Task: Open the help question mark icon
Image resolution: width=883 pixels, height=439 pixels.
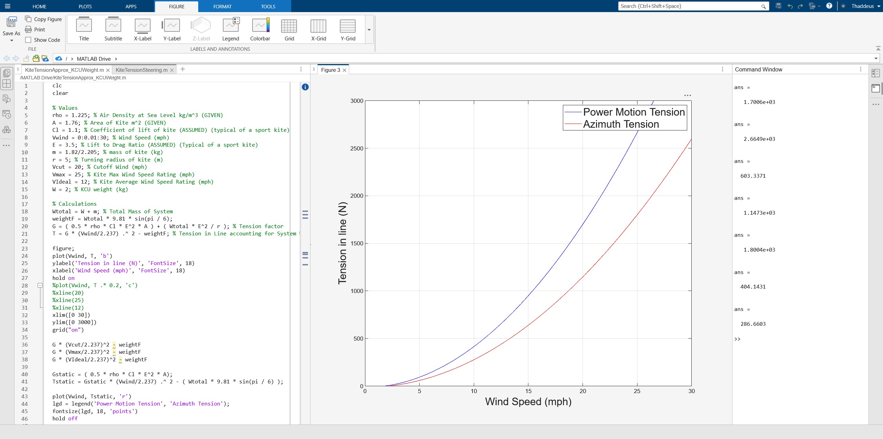Action: point(829,6)
